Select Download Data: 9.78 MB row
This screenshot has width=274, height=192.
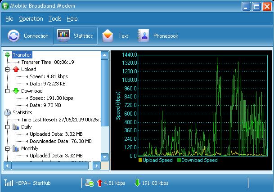tap(45, 105)
